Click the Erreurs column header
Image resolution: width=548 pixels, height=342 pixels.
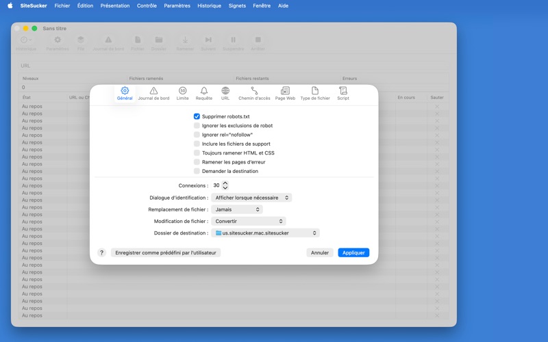(350, 79)
